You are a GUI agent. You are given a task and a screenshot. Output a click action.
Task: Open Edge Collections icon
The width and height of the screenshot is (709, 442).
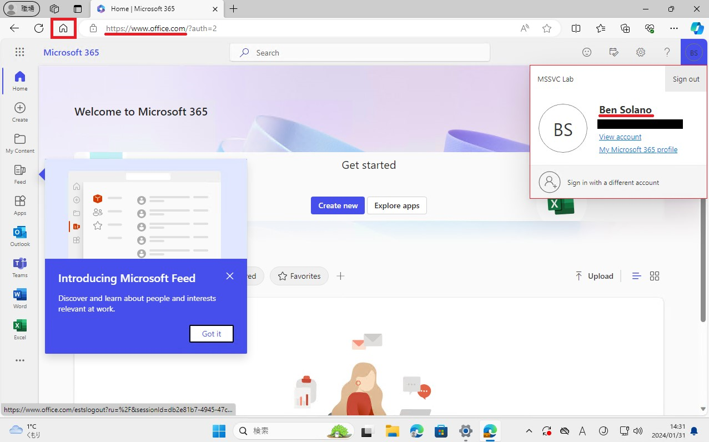[x=625, y=28]
